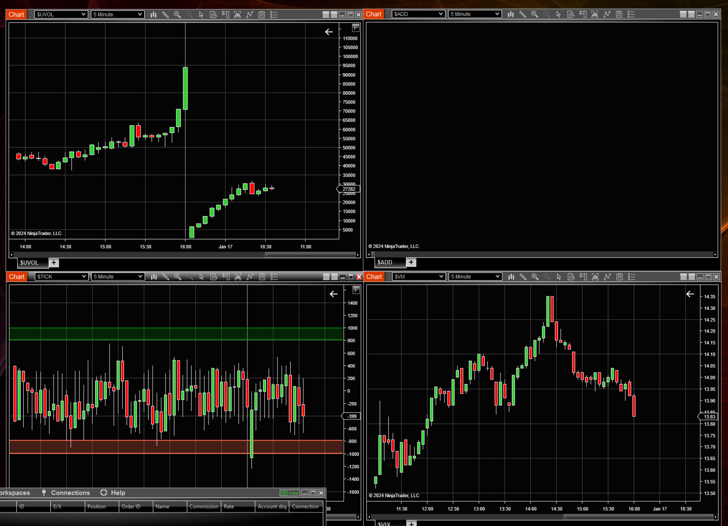
Task: Open properties list icon in $TICK chart
Action: 274,277
